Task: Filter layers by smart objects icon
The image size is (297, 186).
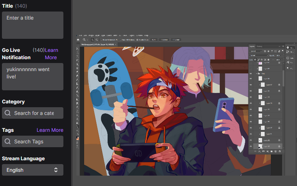Action: [x=279, y=51]
